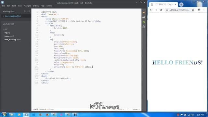Image resolution: width=208 pixels, height=117 pixels.
Task: Open Firefox from taskbar
Action: coord(47,115)
